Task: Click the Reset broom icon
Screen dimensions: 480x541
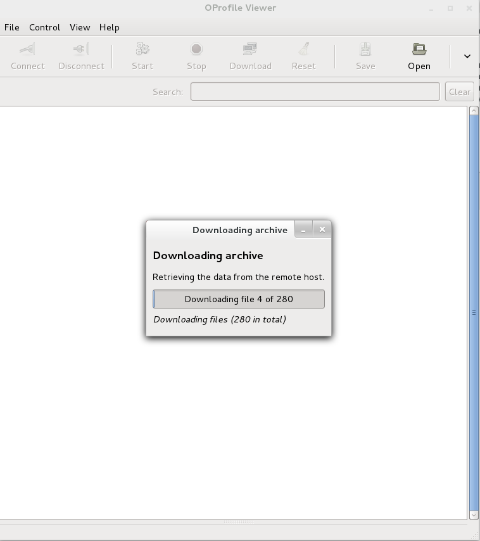Action: 303,49
